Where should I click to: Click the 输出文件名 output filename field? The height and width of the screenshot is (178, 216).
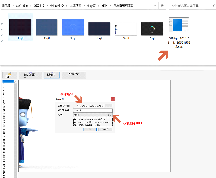pyautogui.click(x=93, y=110)
